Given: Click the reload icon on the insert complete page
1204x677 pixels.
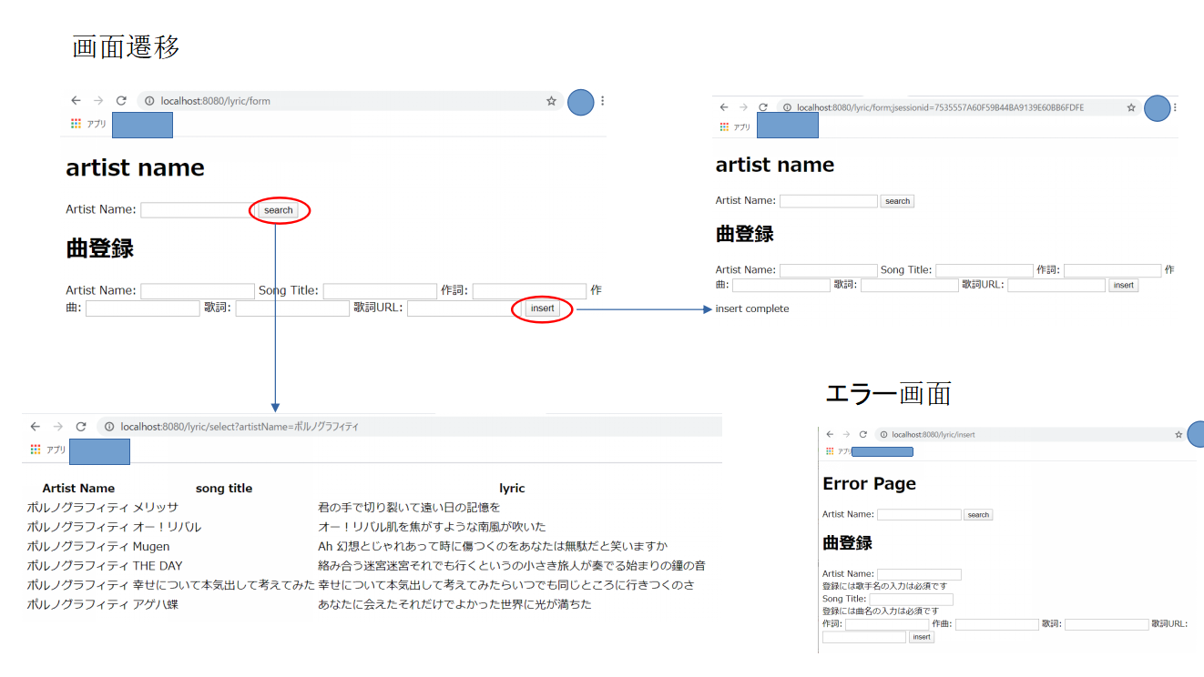Looking at the screenshot, I should 763,106.
